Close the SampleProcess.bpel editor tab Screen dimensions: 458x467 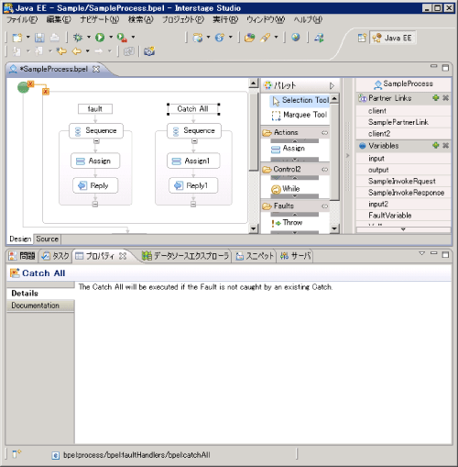click(96, 69)
